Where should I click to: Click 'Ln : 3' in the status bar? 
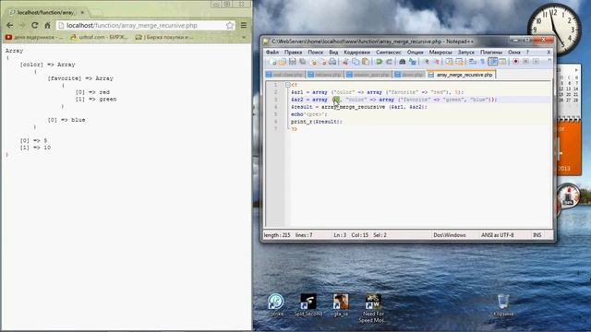[340, 235]
